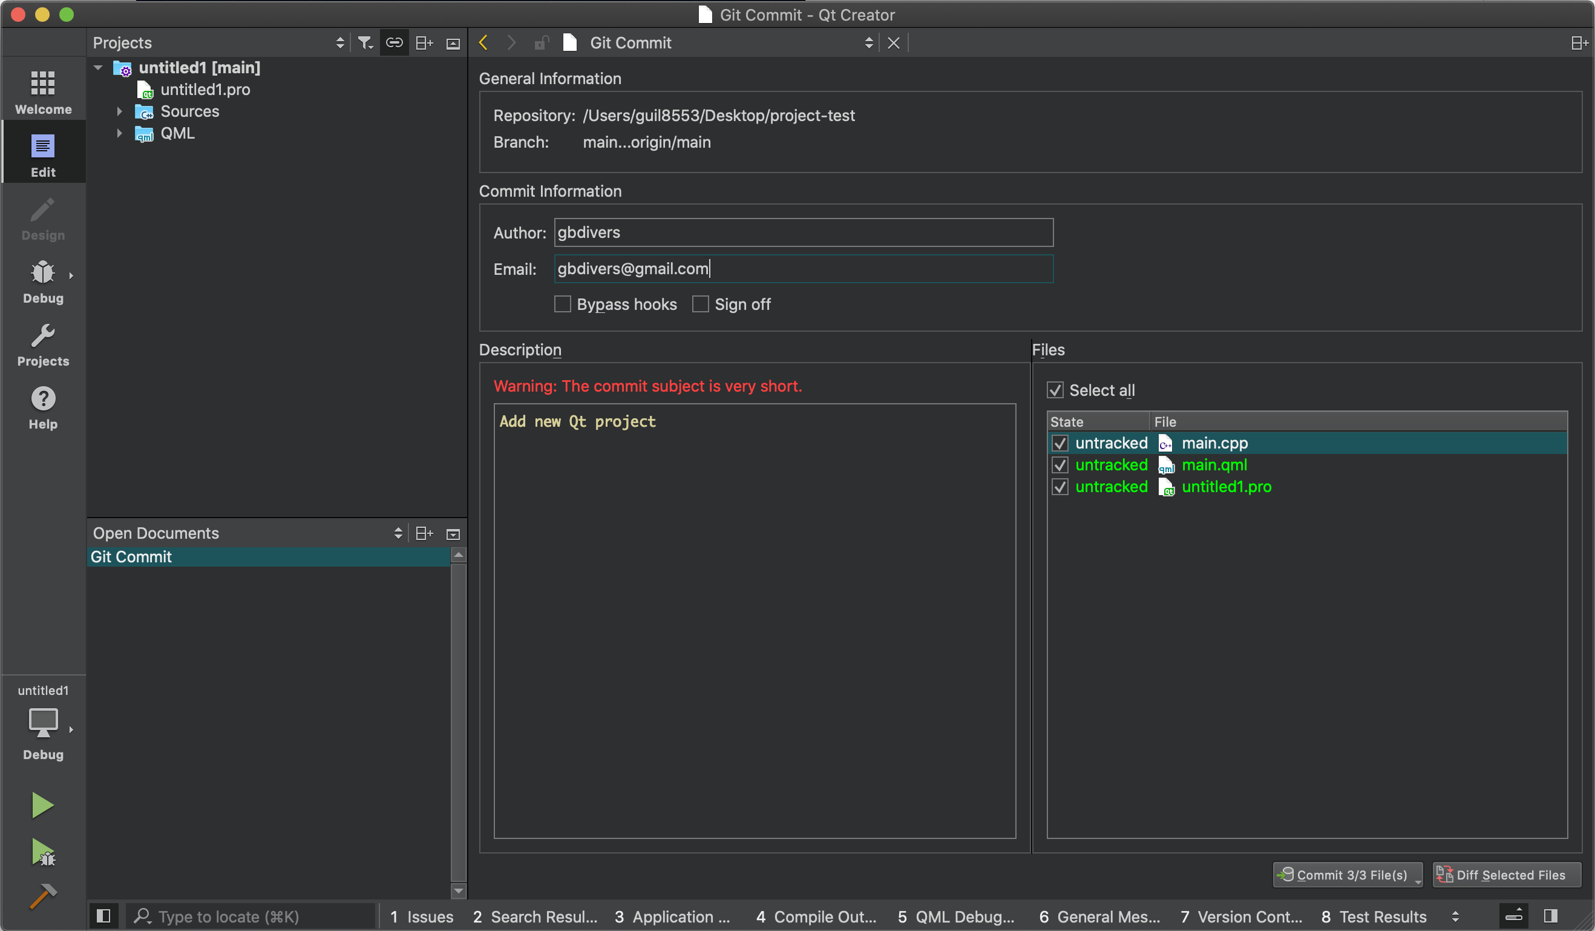Click the Open Documents scroll down arrow
Screen dimensions: 1595x931
pyautogui.click(x=458, y=891)
